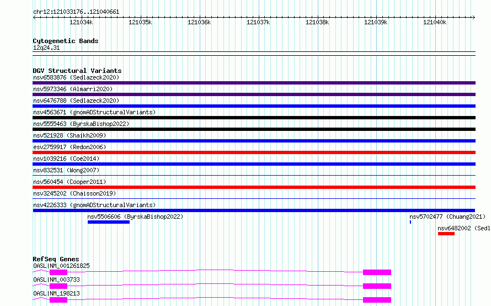This screenshot has width=491, height=306.
Task: Open variant nsv832531 (Wong2007) label
Action: [66, 170]
